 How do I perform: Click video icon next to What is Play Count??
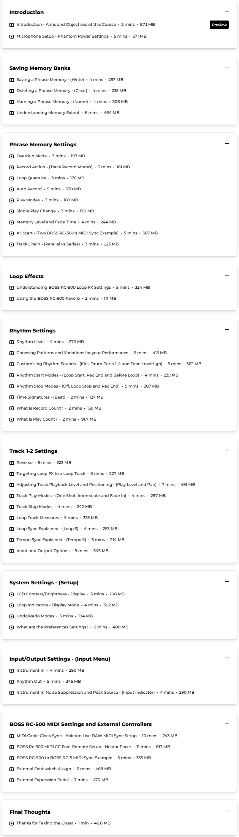[12, 419]
